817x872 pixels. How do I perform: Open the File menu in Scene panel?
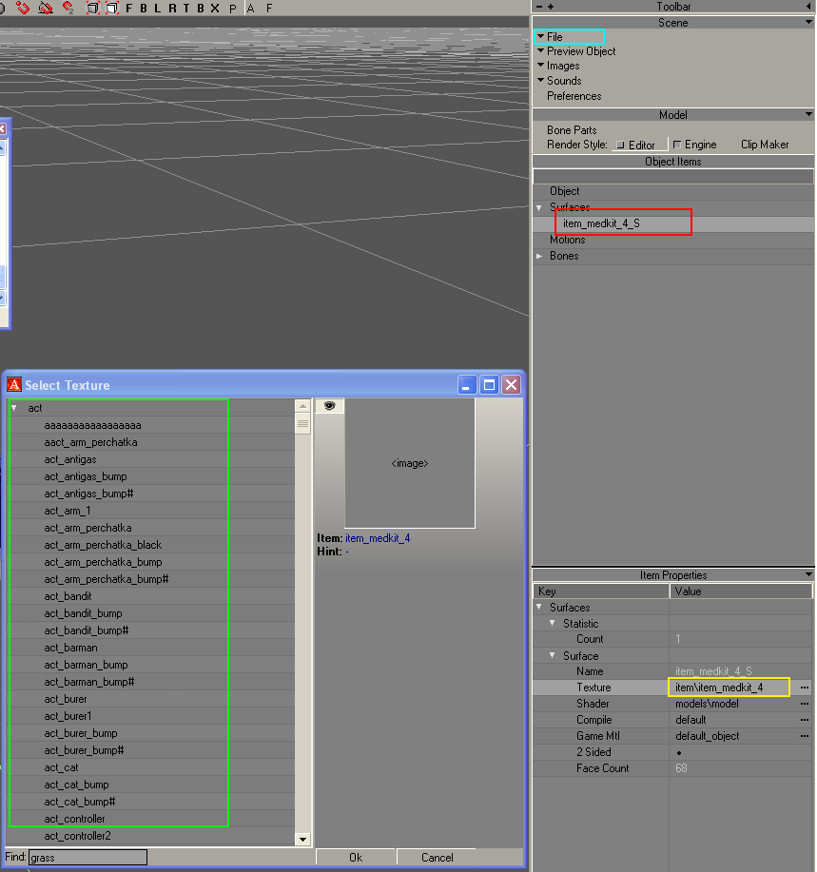pos(554,37)
